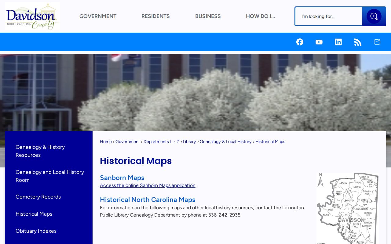
Task: Go to Government breadcrumb link
Action: point(128,142)
